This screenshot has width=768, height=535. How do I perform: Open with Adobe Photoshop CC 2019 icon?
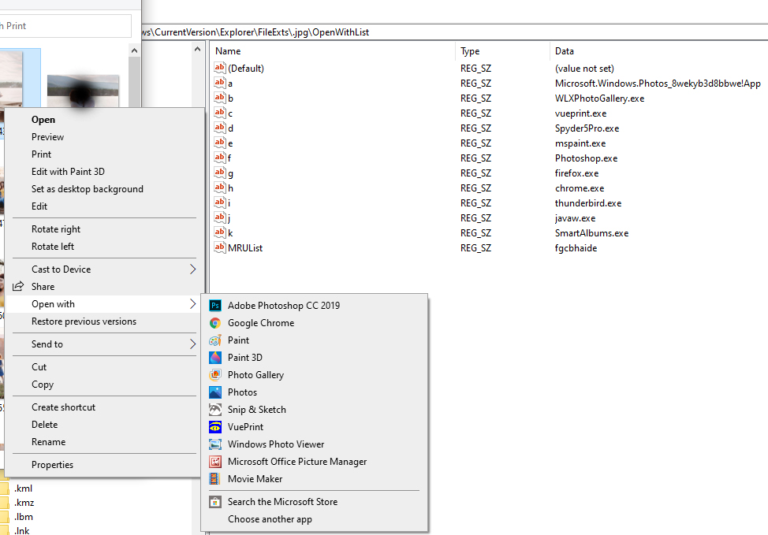(x=215, y=306)
